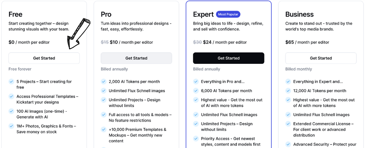The image size is (365, 148).
Task: Click the Most Popular badge
Action: point(228,14)
